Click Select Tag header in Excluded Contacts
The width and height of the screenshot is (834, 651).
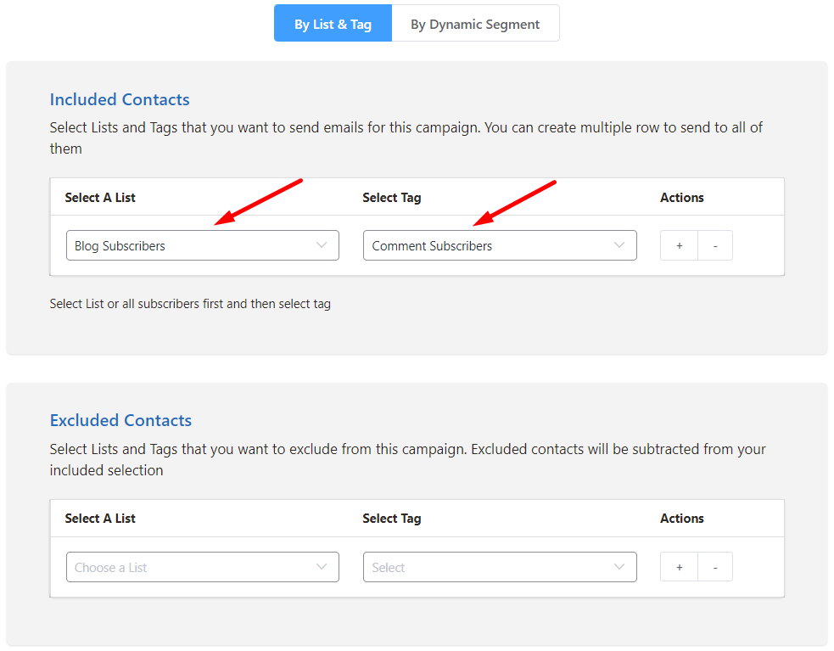[391, 519]
